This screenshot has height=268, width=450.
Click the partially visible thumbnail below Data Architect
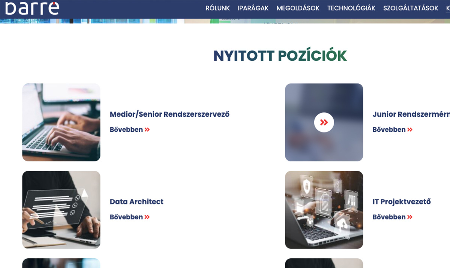(x=61, y=264)
